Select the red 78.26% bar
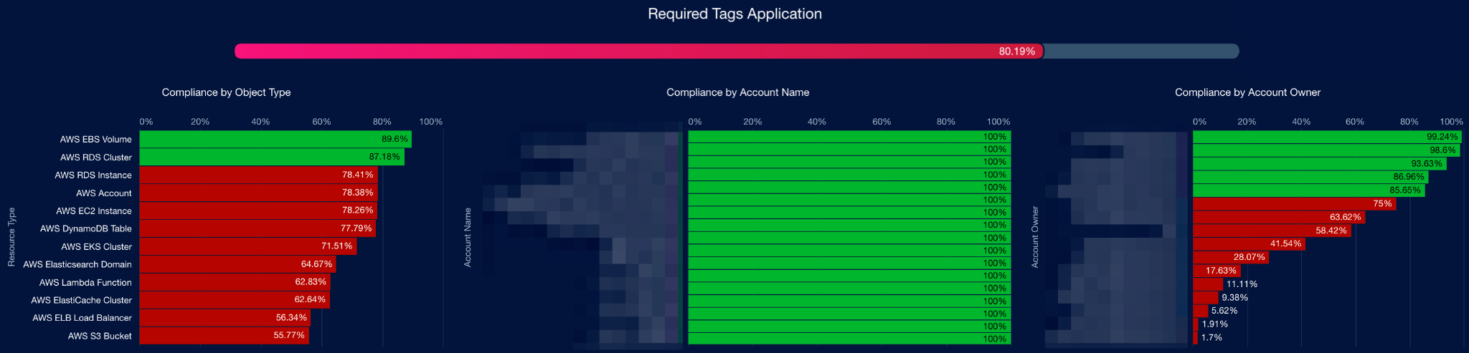The width and height of the screenshot is (1469, 353). [x=258, y=211]
